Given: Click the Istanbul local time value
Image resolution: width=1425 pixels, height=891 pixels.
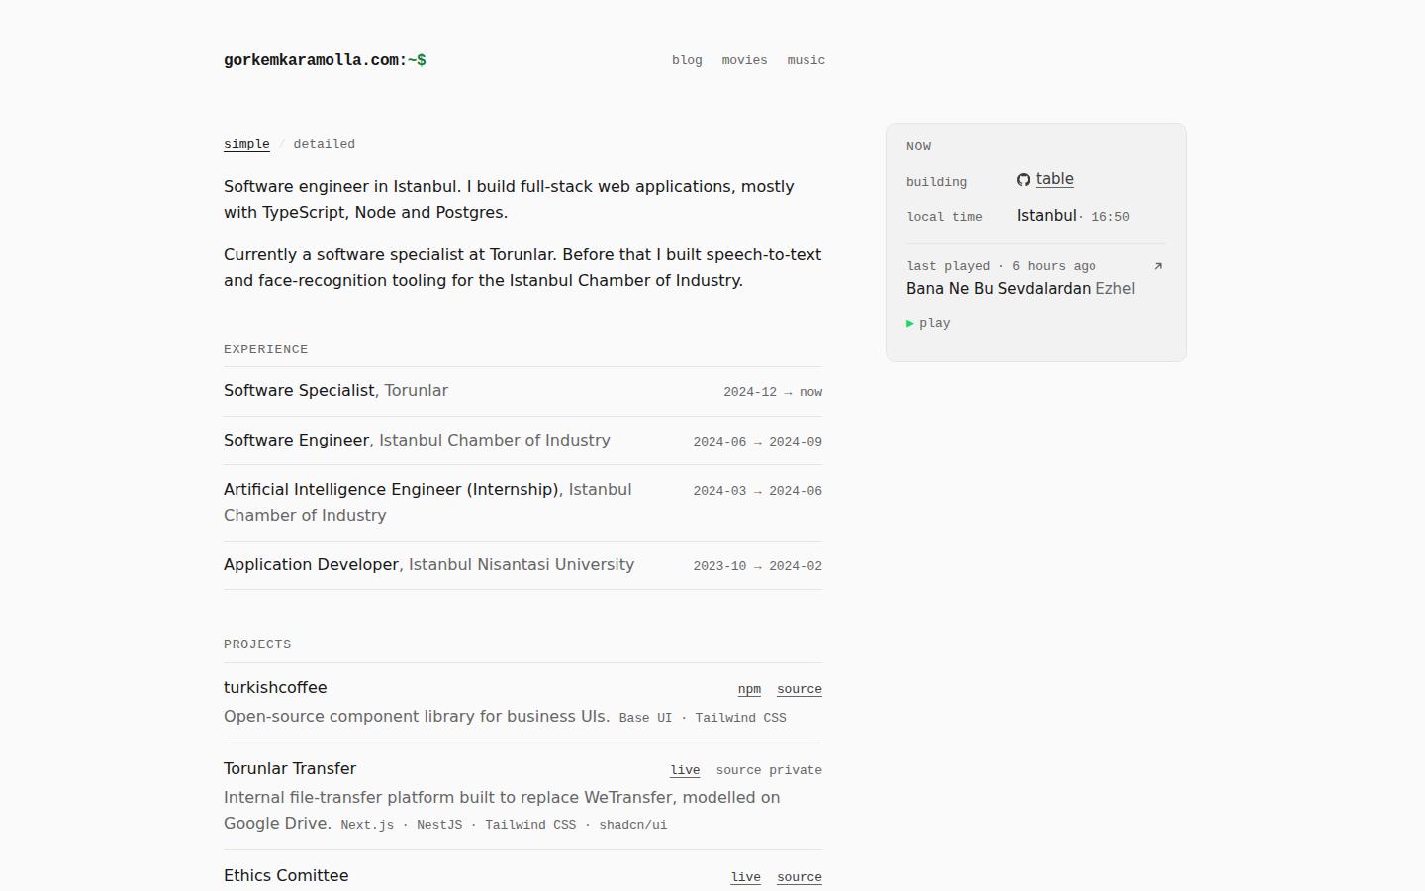Looking at the screenshot, I should (x=1074, y=216).
